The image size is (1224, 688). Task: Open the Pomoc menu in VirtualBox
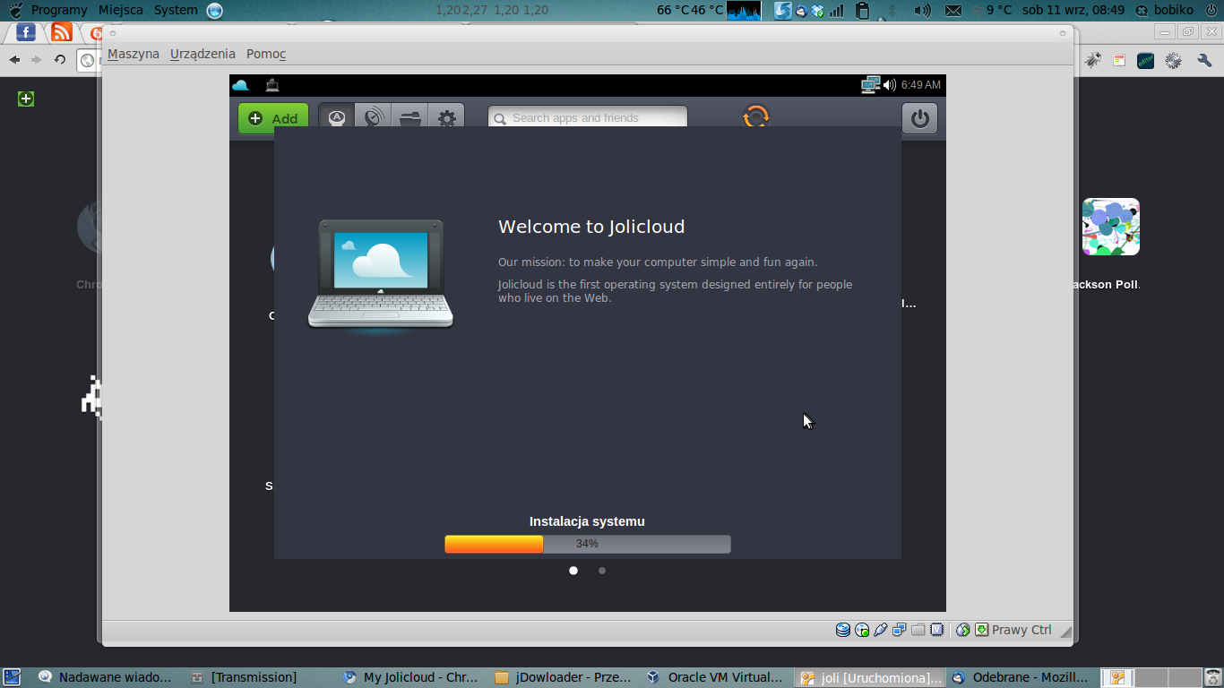pos(266,54)
